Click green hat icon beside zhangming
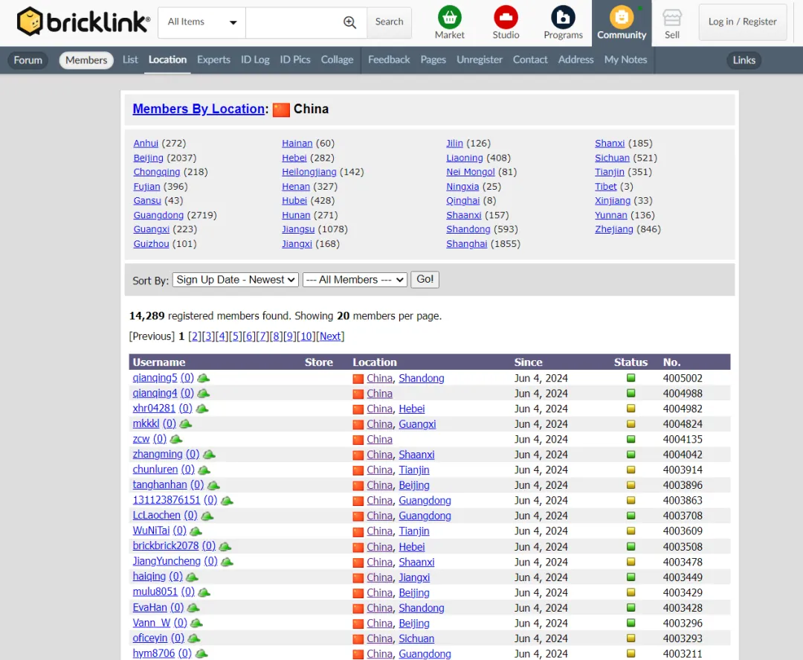 [x=209, y=455]
